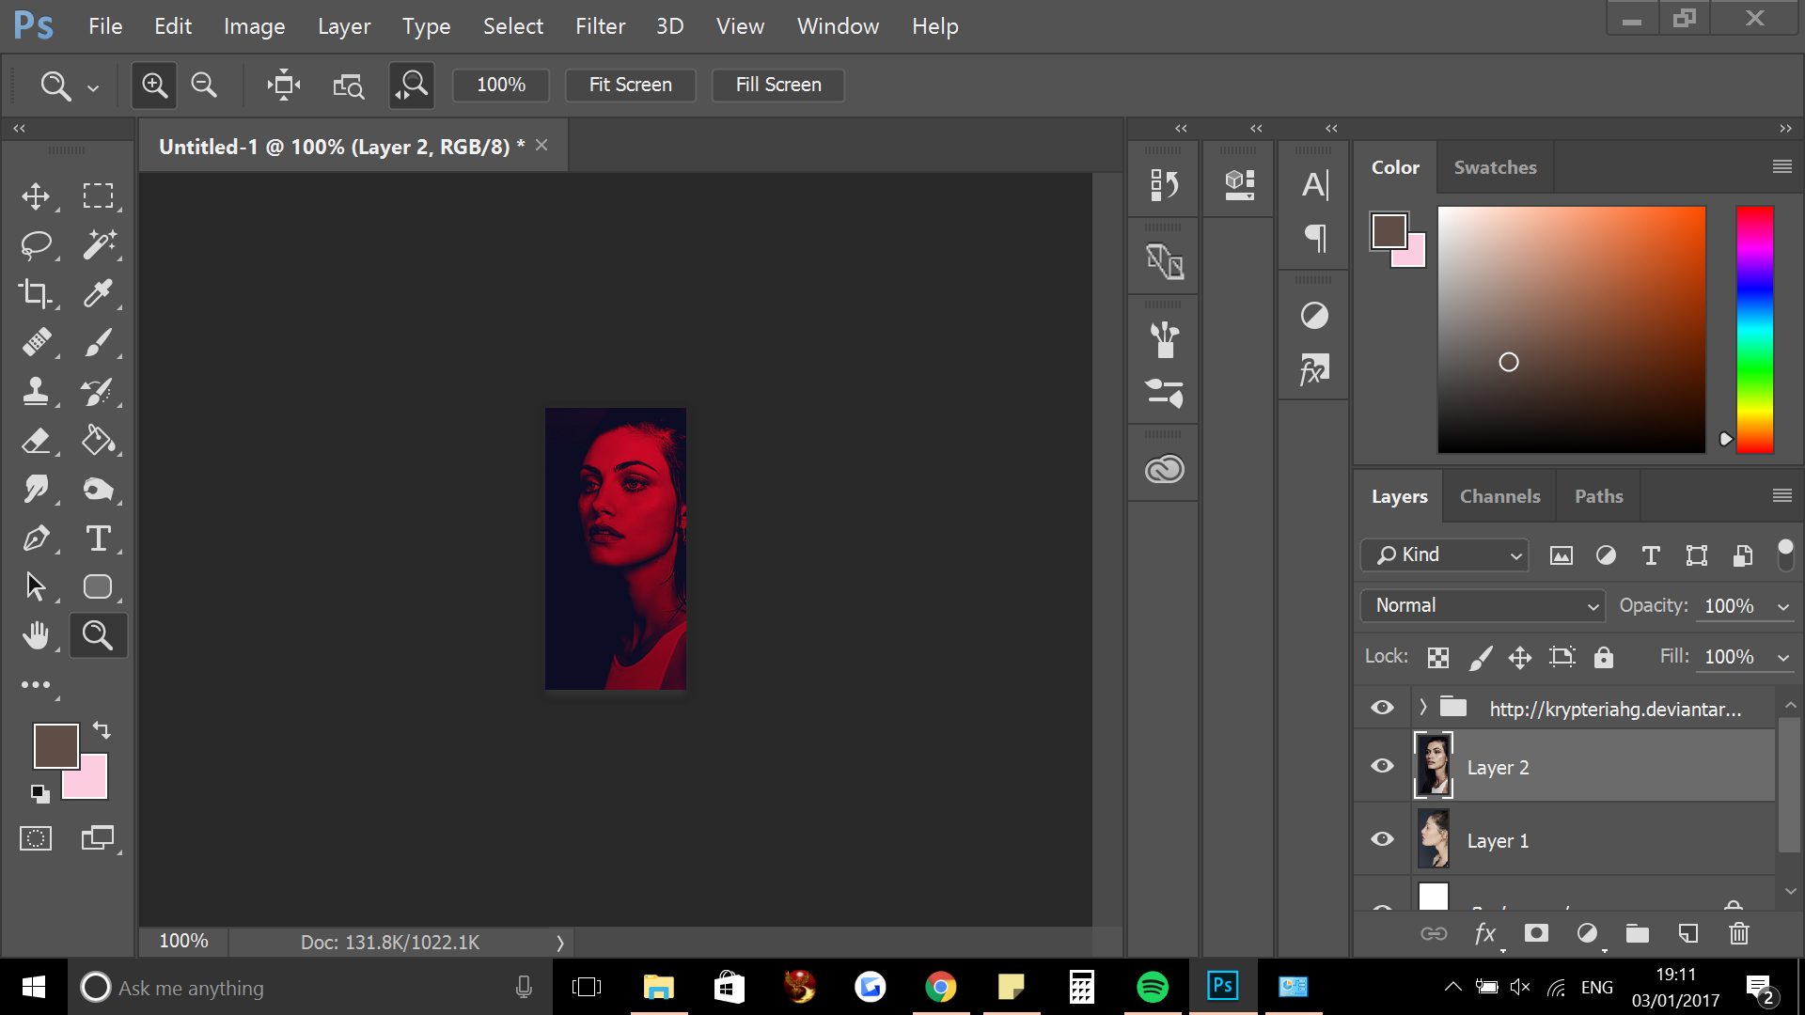Add a layer mask
Image resolution: width=1805 pixels, height=1015 pixels.
click(x=1536, y=933)
